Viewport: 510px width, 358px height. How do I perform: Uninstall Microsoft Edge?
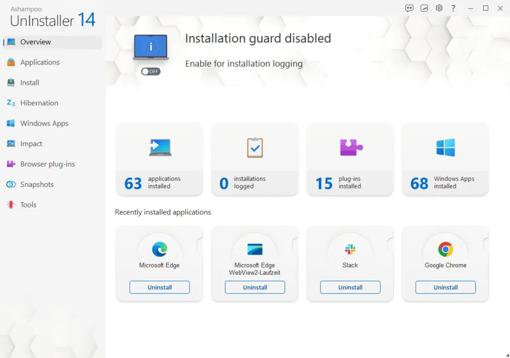click(x=159, y=287)
